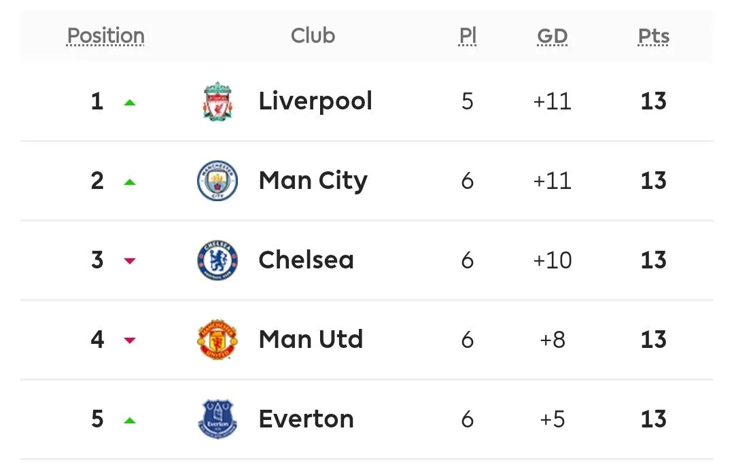Click the Pl column header
The width and height of the screenshot is (734, 475).
pos(467,35)
